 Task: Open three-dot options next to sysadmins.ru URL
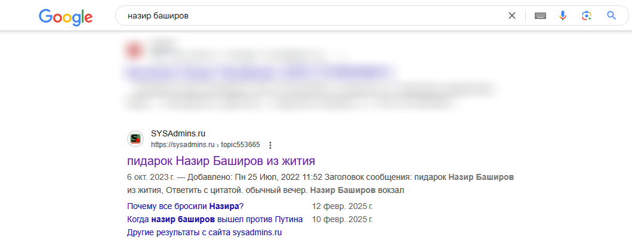point(270,145)
